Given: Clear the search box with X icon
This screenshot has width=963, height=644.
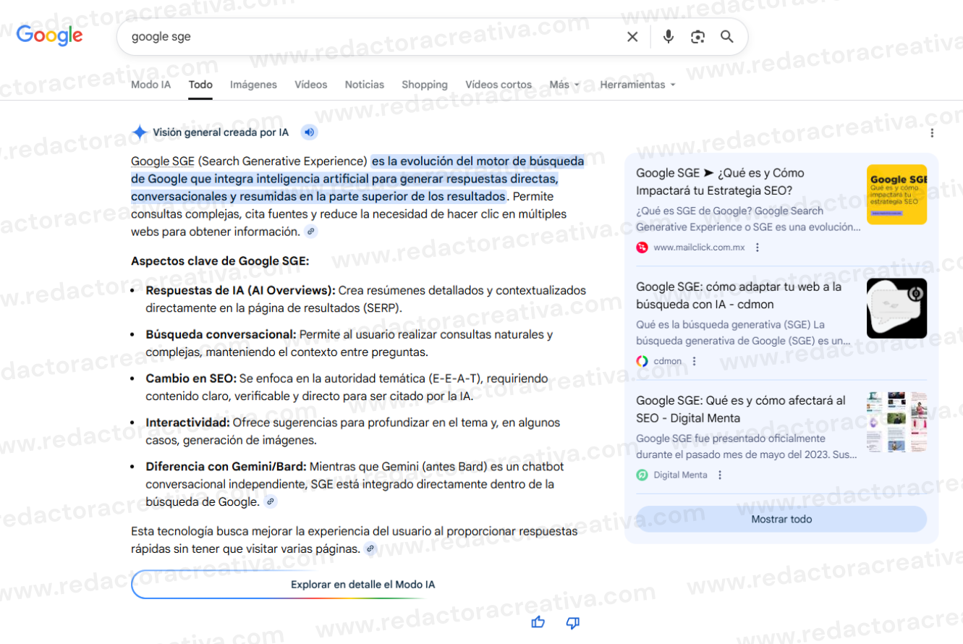Looking at the screenshot, I should [x=632, y=37].
